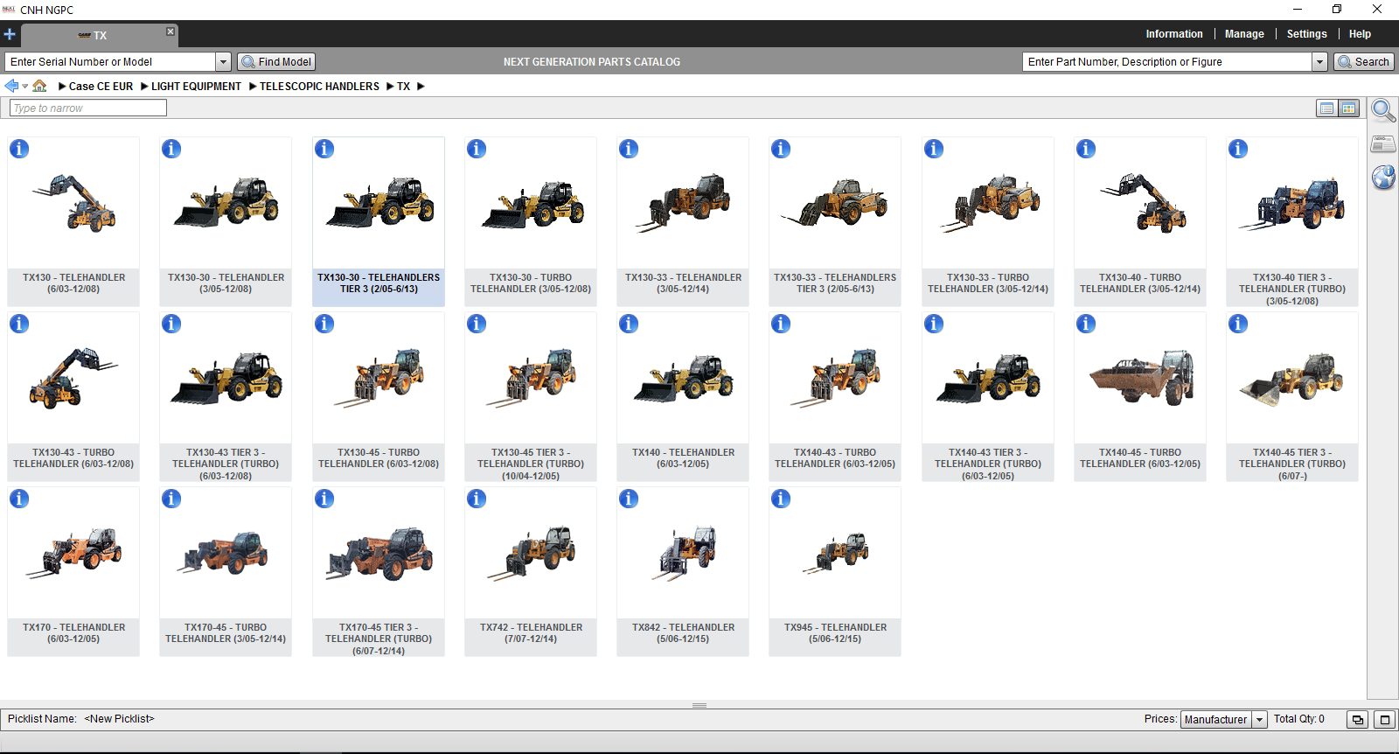Open the Help menu
The width and height of the screenshot is (1399, 754).
1360,34
